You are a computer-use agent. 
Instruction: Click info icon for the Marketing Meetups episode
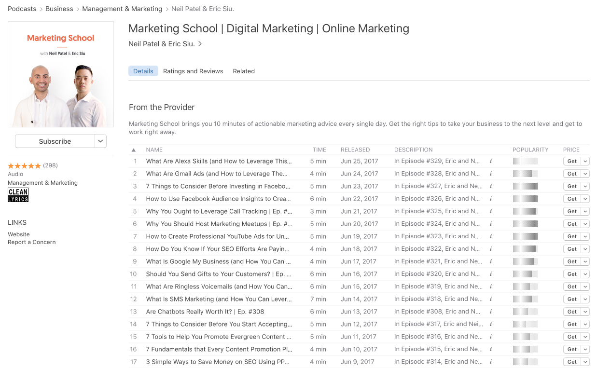[x=491, y=224]
